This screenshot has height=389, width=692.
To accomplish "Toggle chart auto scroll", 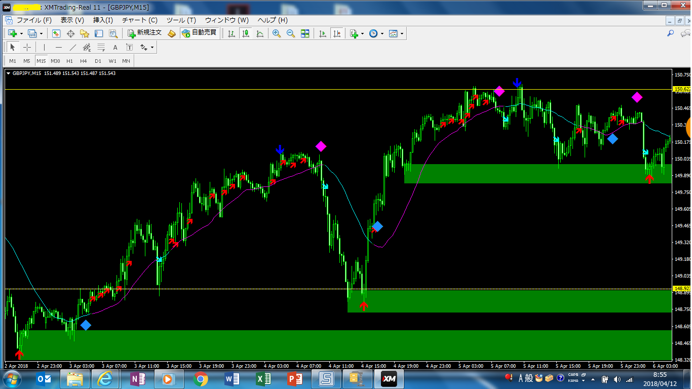I will 322,33.
